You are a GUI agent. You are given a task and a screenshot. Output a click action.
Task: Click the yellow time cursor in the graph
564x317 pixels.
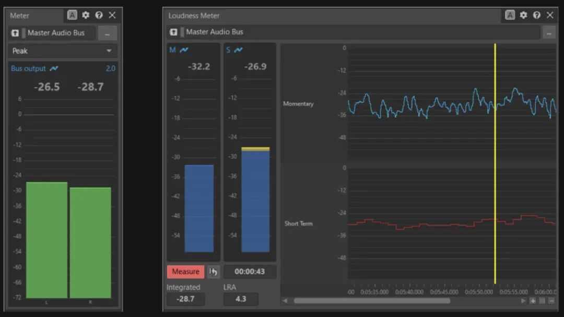(x=495, y=163)
